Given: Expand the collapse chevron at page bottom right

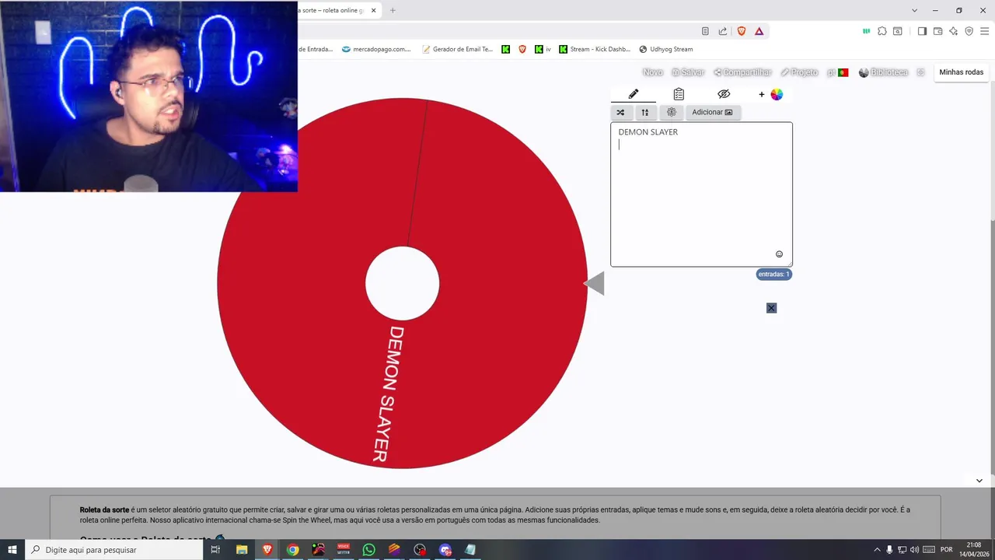Looking at the screenshot, I should click(x=979, y=481).
